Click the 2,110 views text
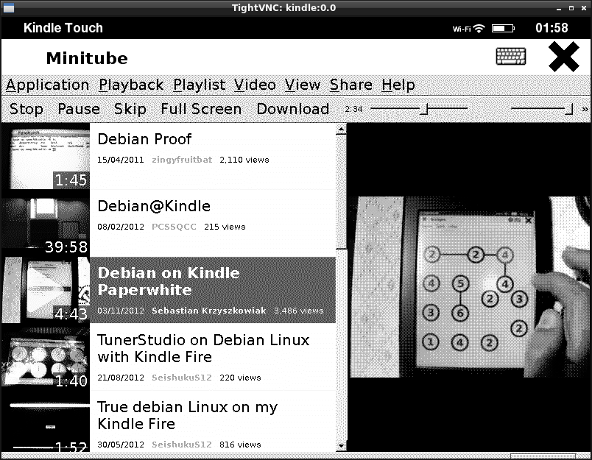Viewport: 592px width, 460px height. (x=244, y=160)
